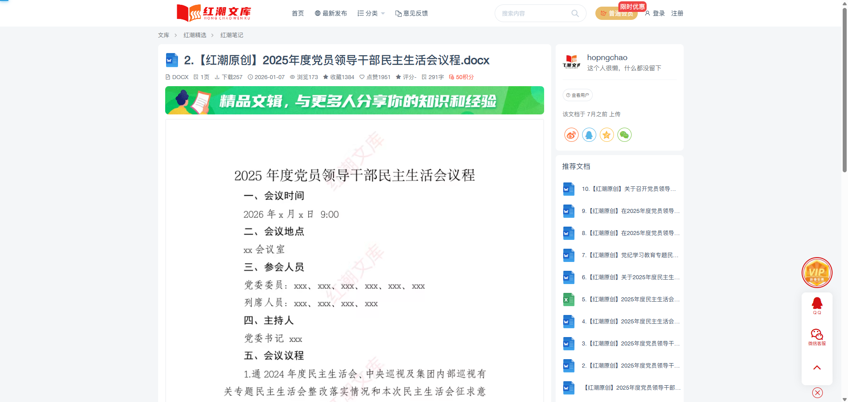The image size is (848, 402).
Task: Click the 50积分 points label
Action: pyautogui.click(x=461, y=77)
